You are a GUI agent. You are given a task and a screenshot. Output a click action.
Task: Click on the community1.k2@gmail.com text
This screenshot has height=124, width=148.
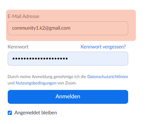41,28
